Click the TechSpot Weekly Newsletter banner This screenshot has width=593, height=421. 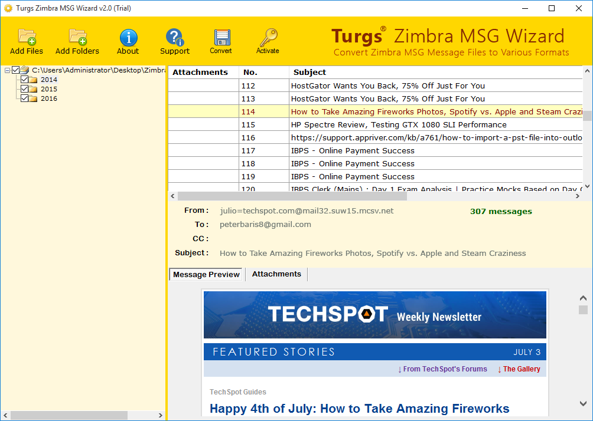tap(375, 315)
